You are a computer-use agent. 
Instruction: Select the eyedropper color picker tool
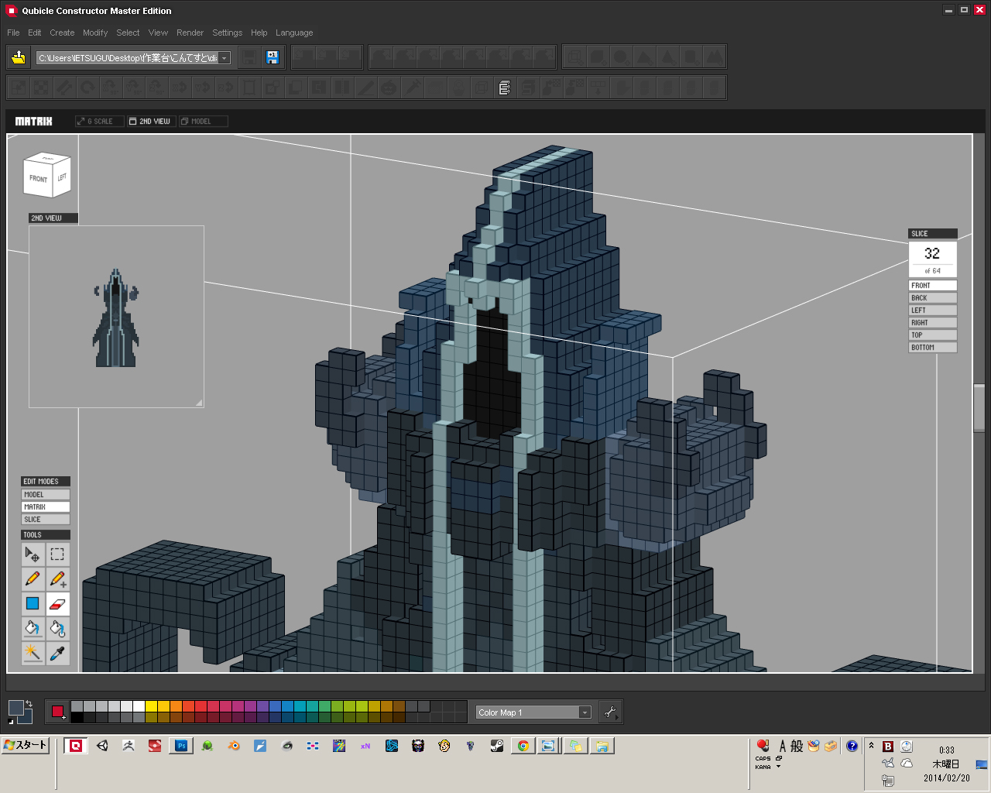[57, 653]
